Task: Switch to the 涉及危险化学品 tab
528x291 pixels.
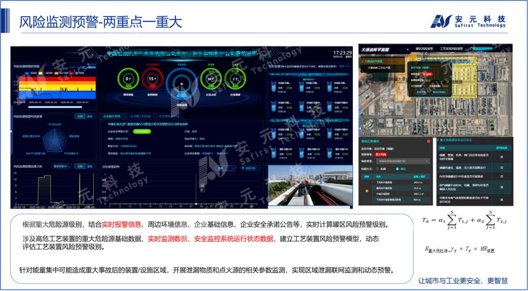Action: pos(170,116)
